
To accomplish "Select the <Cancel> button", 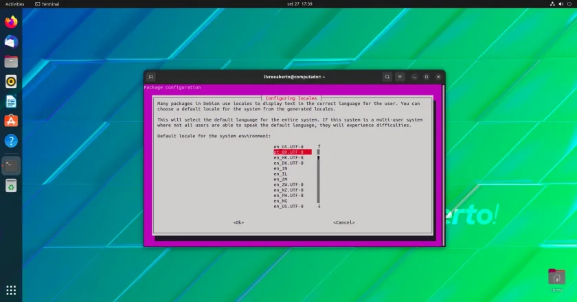I will [x=344, y=222].
